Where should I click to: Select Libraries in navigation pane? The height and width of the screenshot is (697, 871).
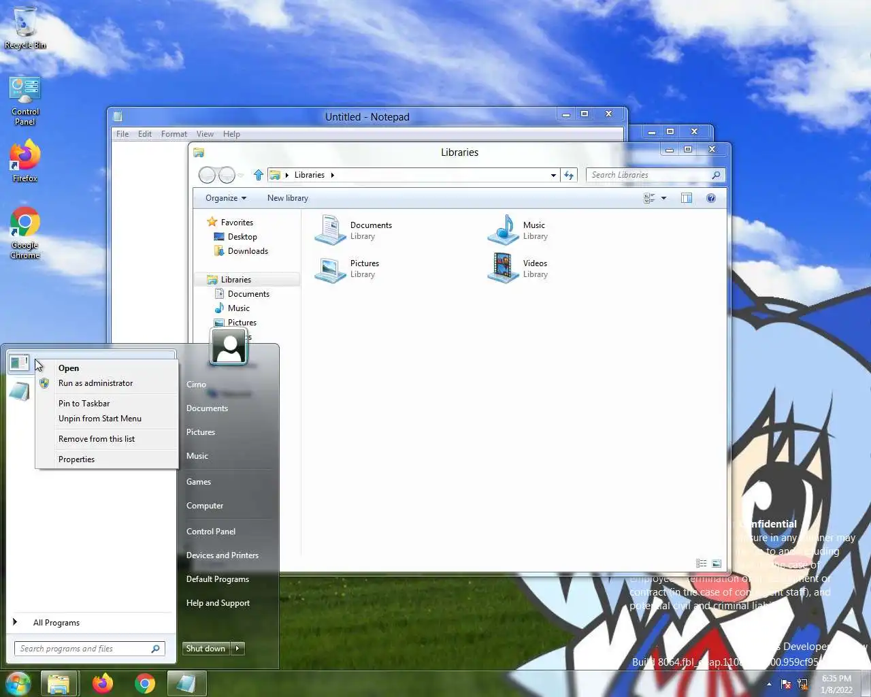(236, 280)
